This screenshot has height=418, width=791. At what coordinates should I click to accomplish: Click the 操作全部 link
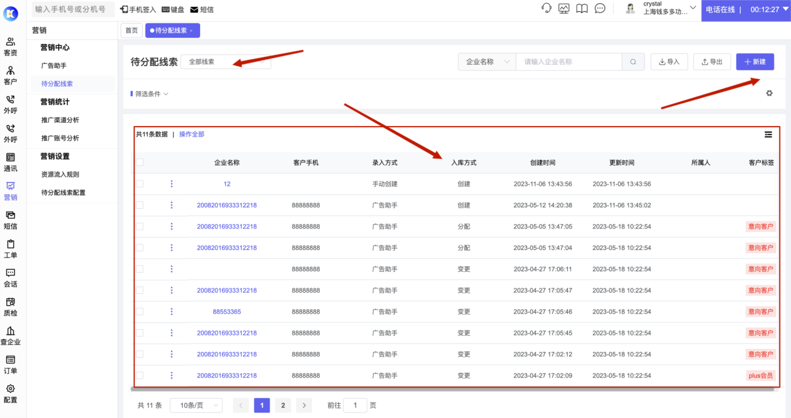click(192, 134)
